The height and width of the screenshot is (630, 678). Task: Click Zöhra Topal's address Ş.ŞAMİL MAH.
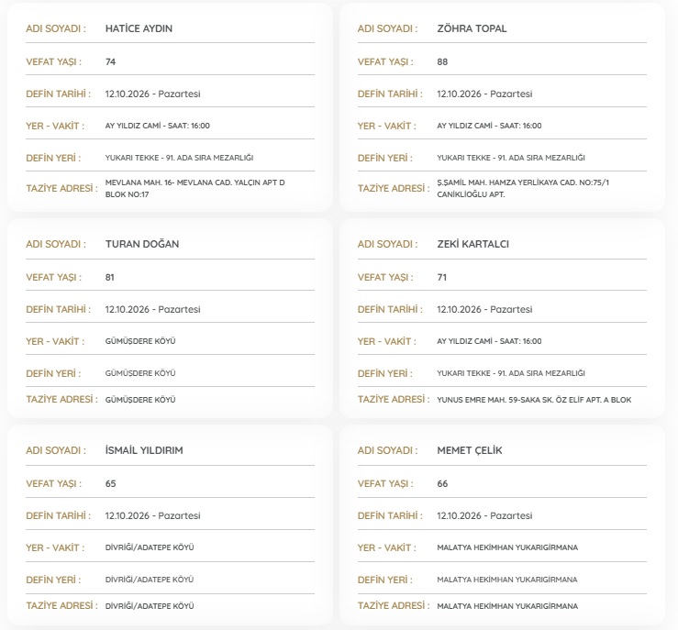pos(523,188)
